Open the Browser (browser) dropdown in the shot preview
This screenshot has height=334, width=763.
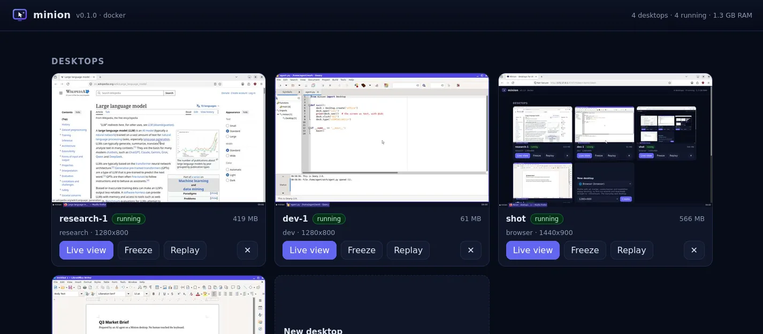[x=605, y=184]
